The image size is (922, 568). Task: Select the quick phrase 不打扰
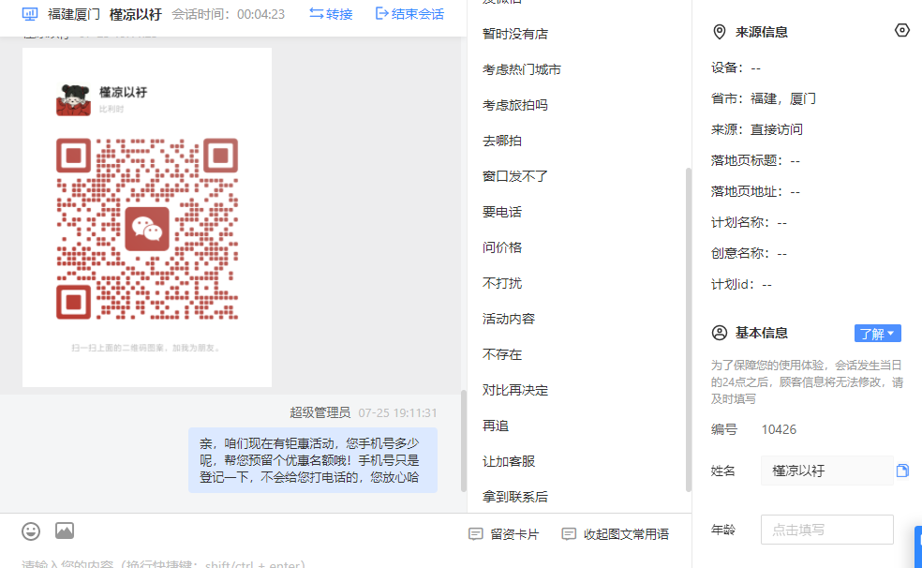pos(502,283)
